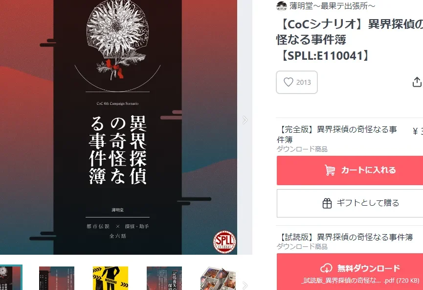The height and width of the screenshot is (290, 423).
Task: Open the share upload icon
Action: pos(417,82)
